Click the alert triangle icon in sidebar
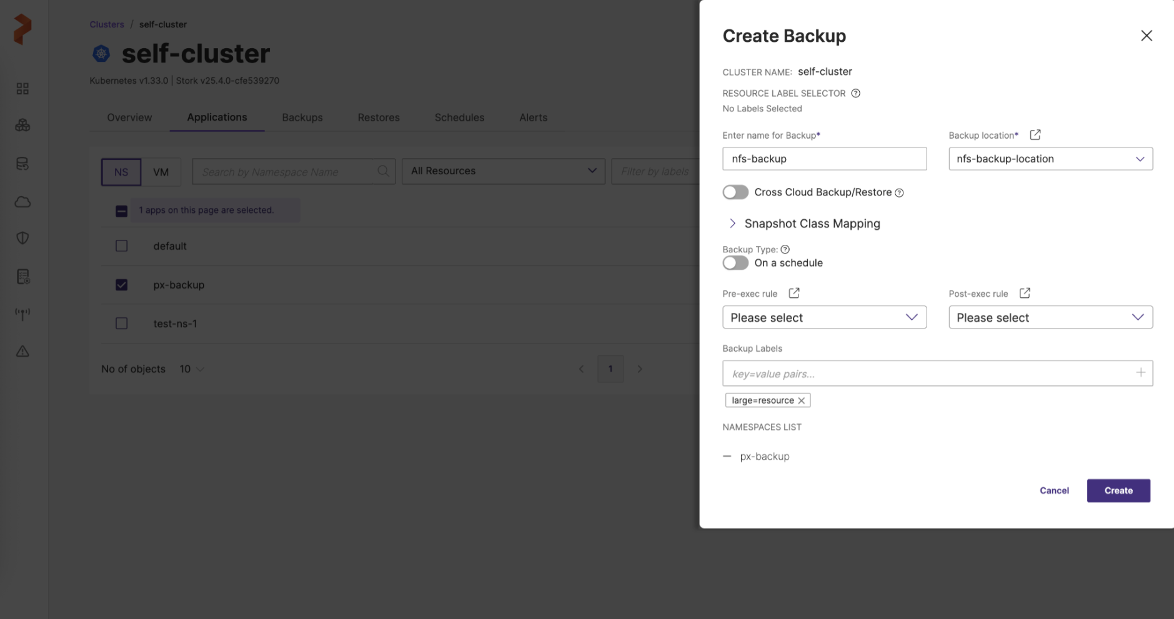The image size is (1174, 619). [x=22, y=351]
